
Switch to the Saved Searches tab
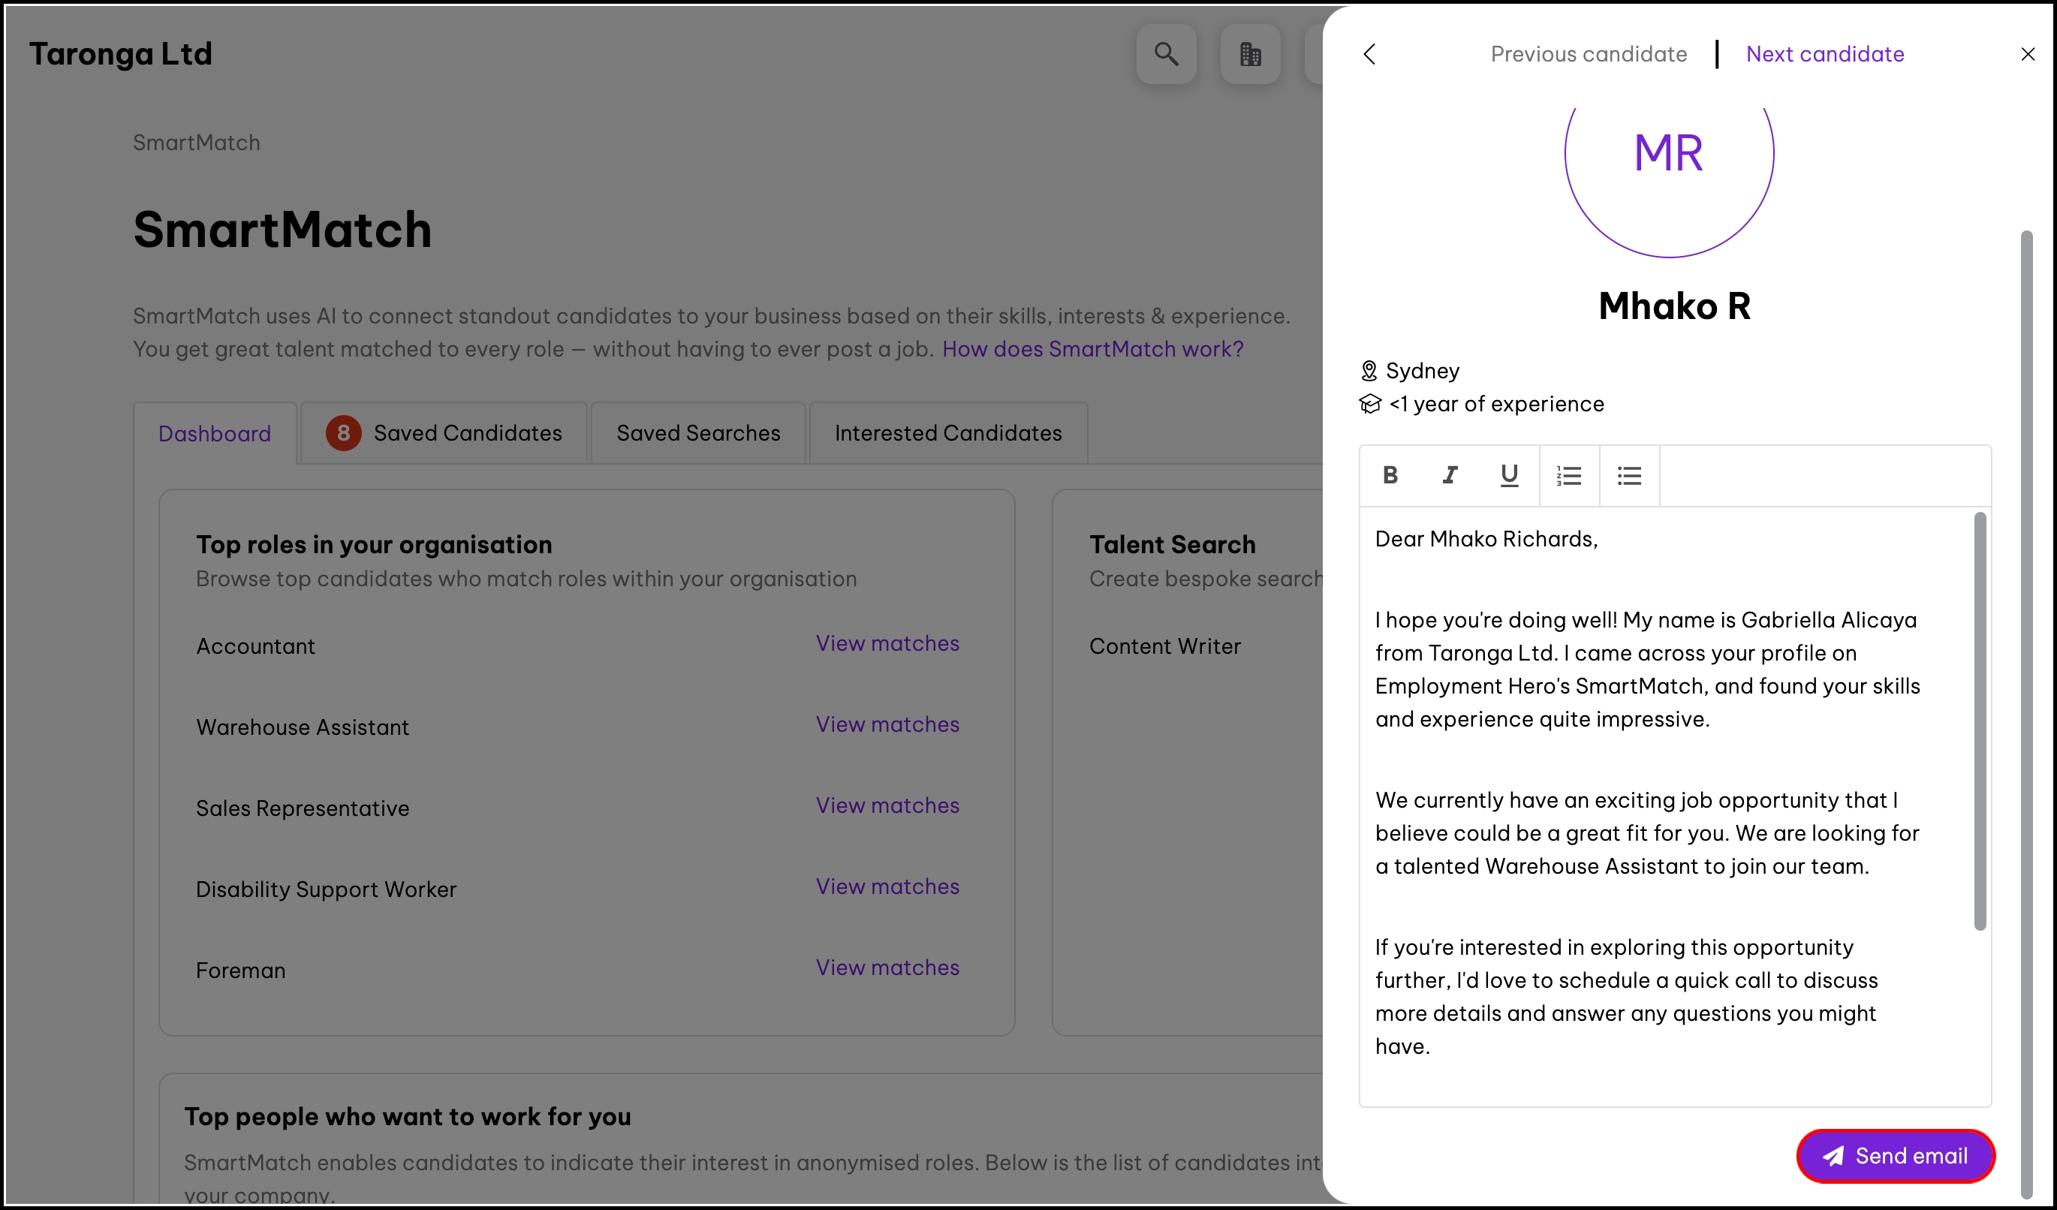[698, 433]
